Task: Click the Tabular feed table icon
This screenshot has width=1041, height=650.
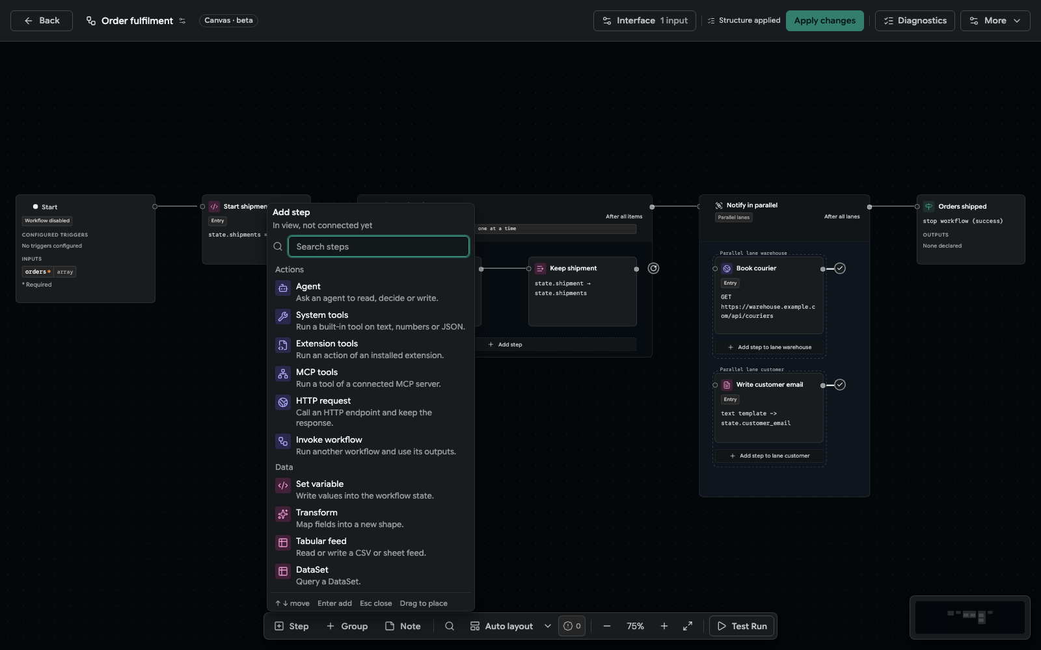Action: pos(283,543)
